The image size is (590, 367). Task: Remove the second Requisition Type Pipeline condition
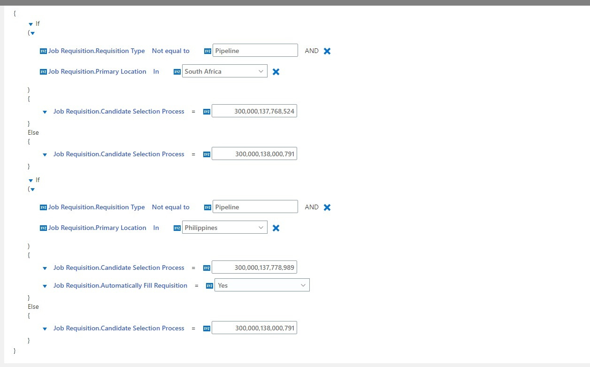pos(327,207)
